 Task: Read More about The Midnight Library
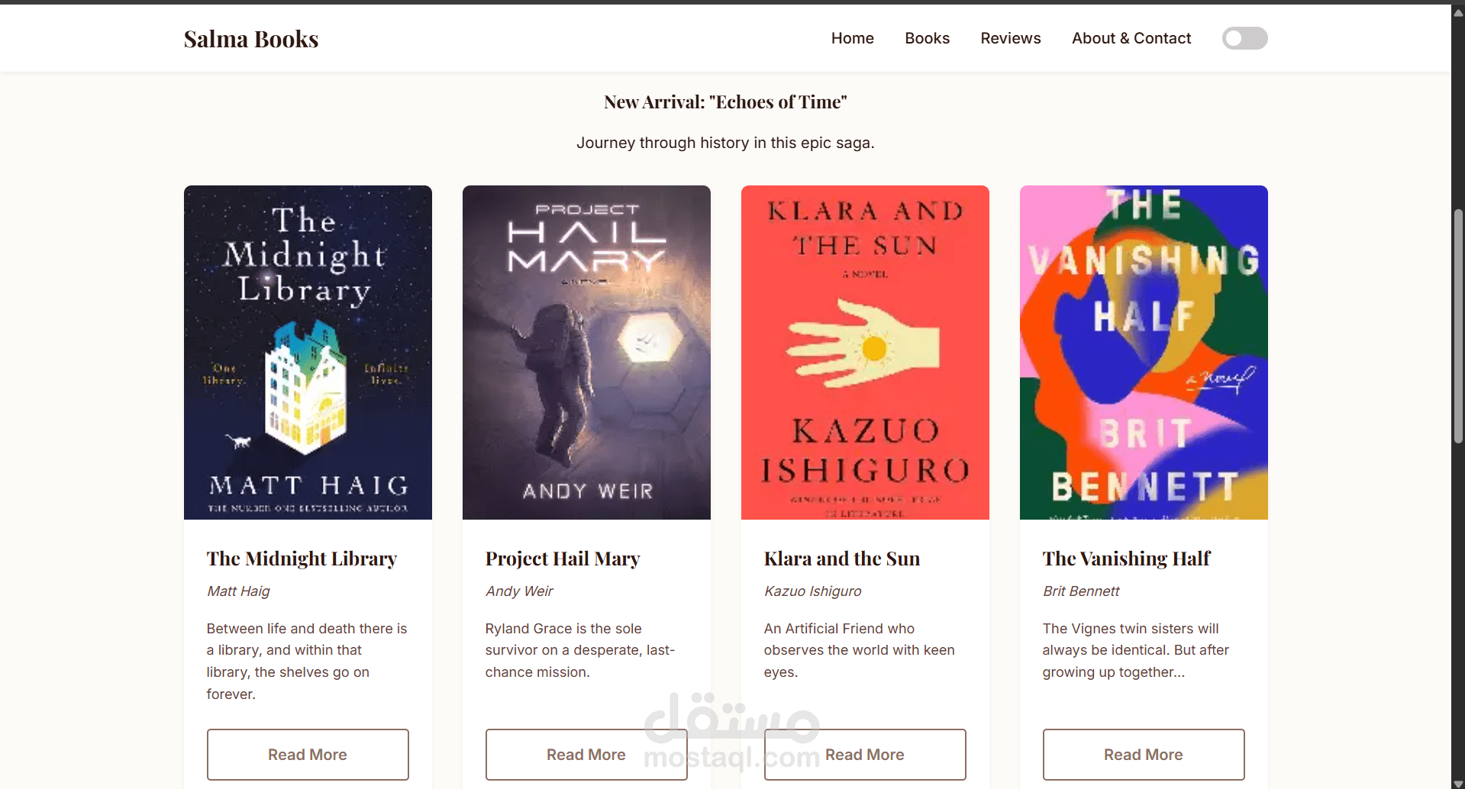(x=308, y=755)
